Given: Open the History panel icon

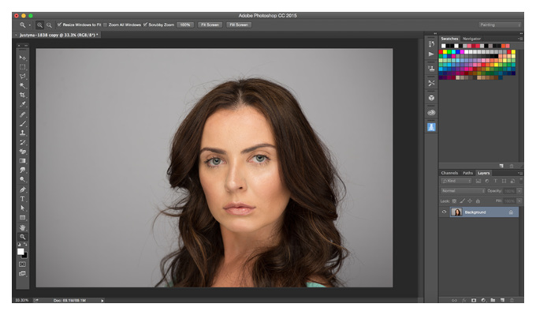Looking at the screenshot, I should click(431, 44).
